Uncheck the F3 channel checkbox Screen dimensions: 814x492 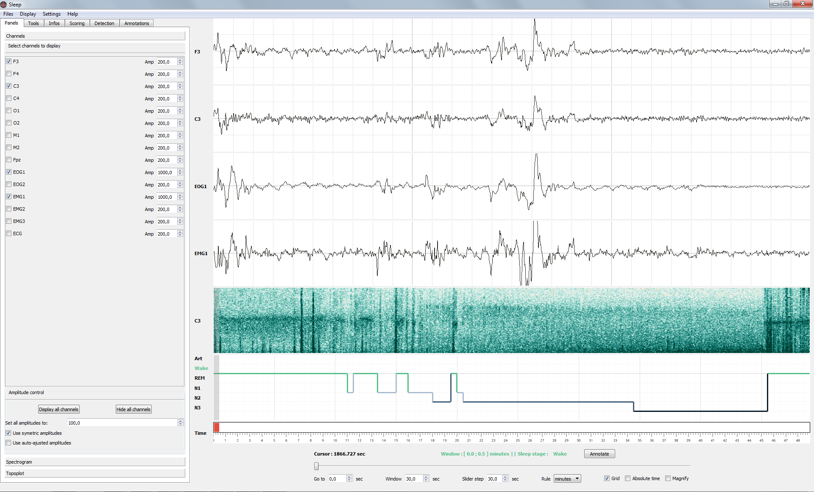[x=9, y=61]
